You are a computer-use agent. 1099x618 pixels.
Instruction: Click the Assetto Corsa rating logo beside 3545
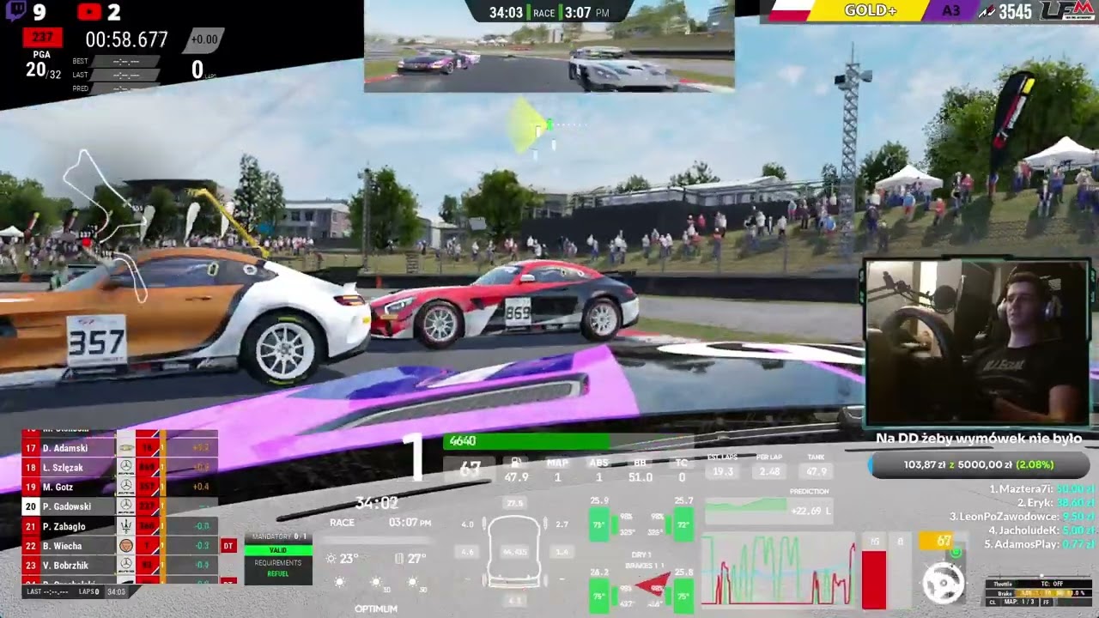point(987,11)
